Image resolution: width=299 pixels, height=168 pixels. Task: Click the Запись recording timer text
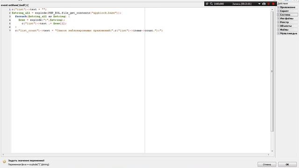[x=242, y=4]
